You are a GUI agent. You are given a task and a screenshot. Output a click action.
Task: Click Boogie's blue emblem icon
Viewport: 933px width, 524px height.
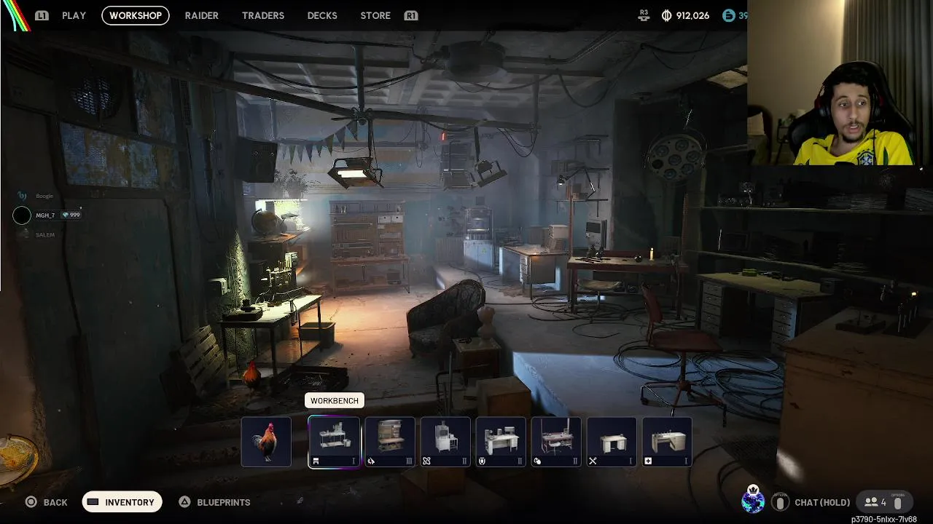(22, 196)
